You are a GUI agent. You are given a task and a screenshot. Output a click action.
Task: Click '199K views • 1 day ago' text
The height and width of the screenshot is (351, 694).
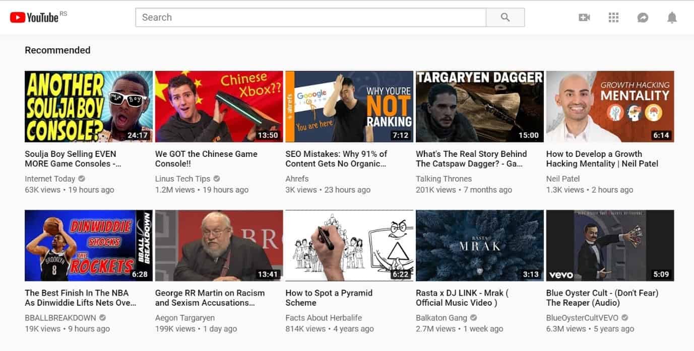tap(196, 328)
